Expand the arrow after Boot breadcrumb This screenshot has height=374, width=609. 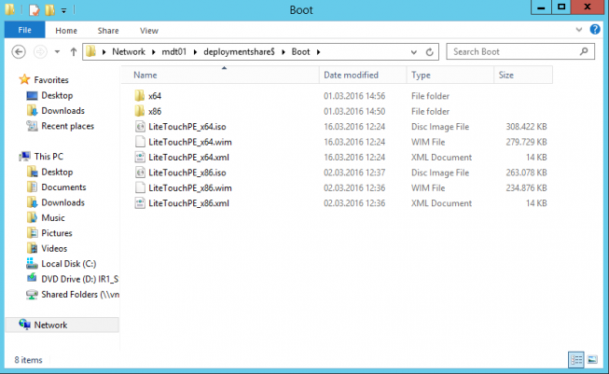(318, 52)
